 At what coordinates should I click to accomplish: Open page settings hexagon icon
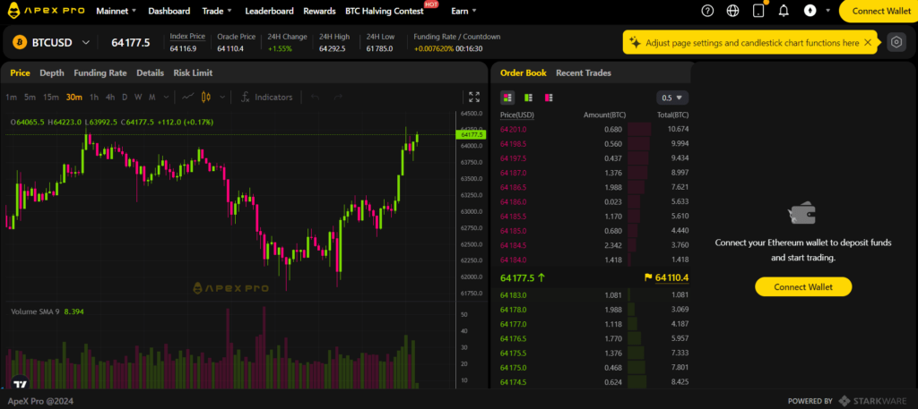[896, 42]
